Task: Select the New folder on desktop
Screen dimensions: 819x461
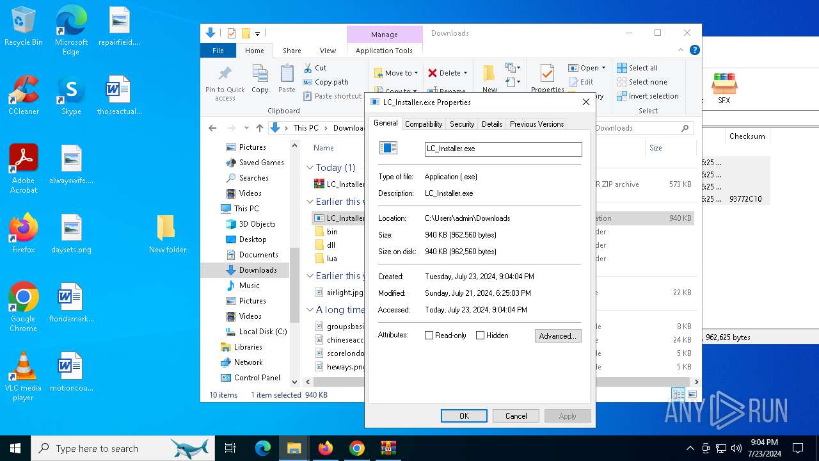Action: [x=168, y=234]
